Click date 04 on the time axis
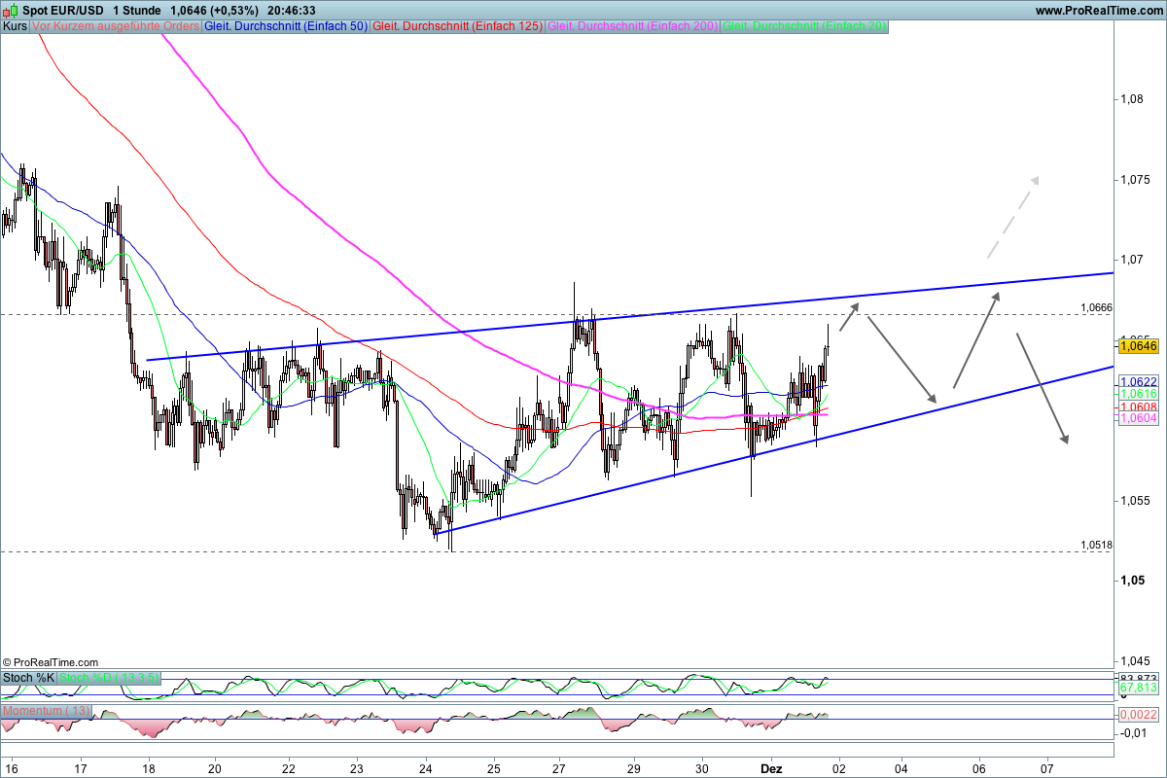Image resolution: width=1167 pixels, height=778 pixels. click(x=902, y=767)
